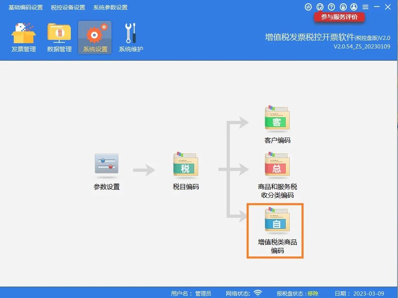Click the network status wifi icon

[x=258, y=293]
